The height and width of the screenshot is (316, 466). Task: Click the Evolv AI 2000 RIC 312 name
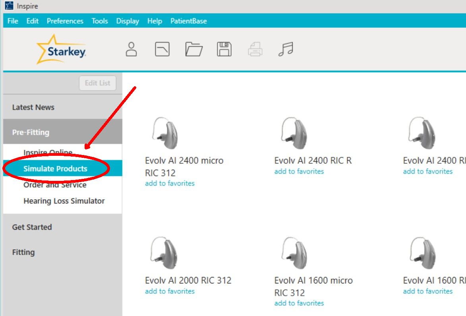coord(188,280)
